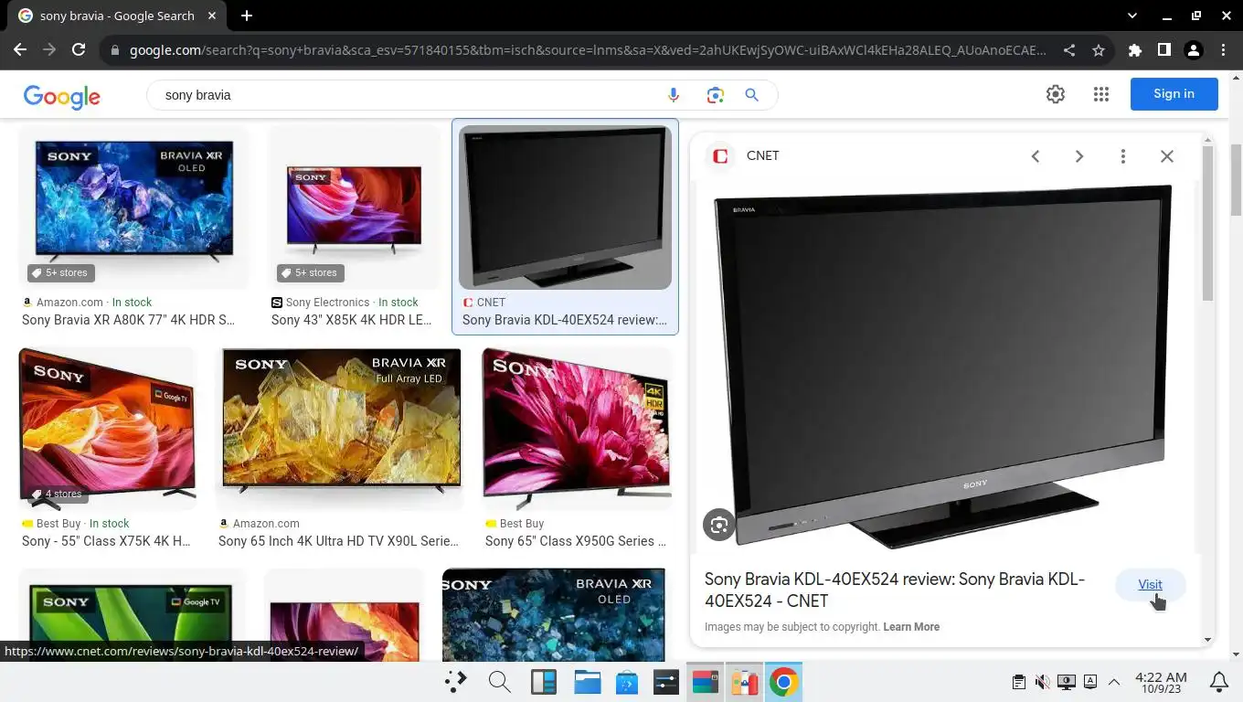This screenshot has height=702, width=1243.
Task: Open Sony 43" X85K thumbnail
Action: click(x=354, y=207)
